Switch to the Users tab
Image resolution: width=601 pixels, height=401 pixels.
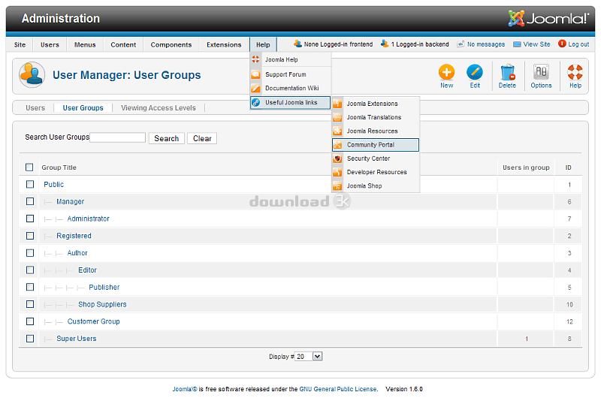pos(35,108)
